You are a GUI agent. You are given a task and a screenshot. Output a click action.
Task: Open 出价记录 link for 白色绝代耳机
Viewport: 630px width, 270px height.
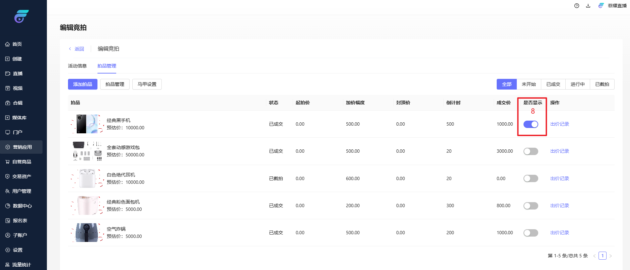559,178
